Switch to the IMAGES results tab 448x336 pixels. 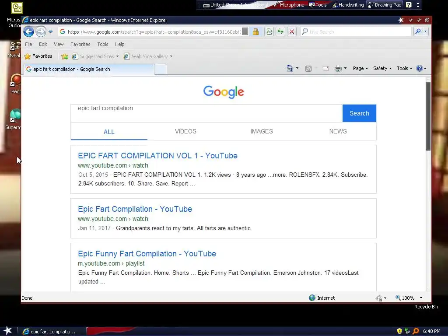click(x=262, y=131)
